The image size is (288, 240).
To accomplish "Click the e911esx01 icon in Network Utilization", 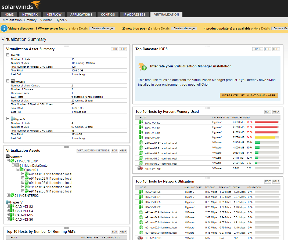I will click(x=141, y=232).
